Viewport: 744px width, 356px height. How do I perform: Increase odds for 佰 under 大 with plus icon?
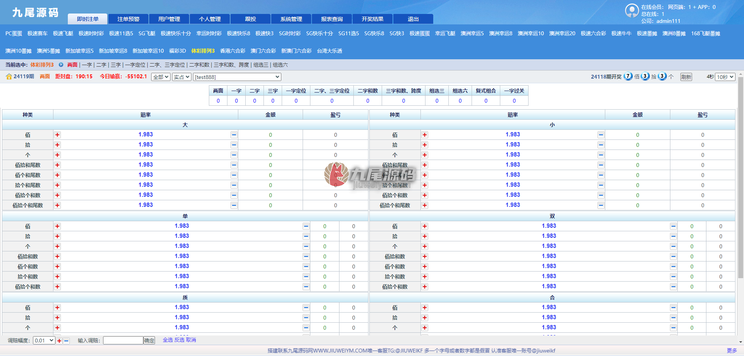click(x=57, y=135)
